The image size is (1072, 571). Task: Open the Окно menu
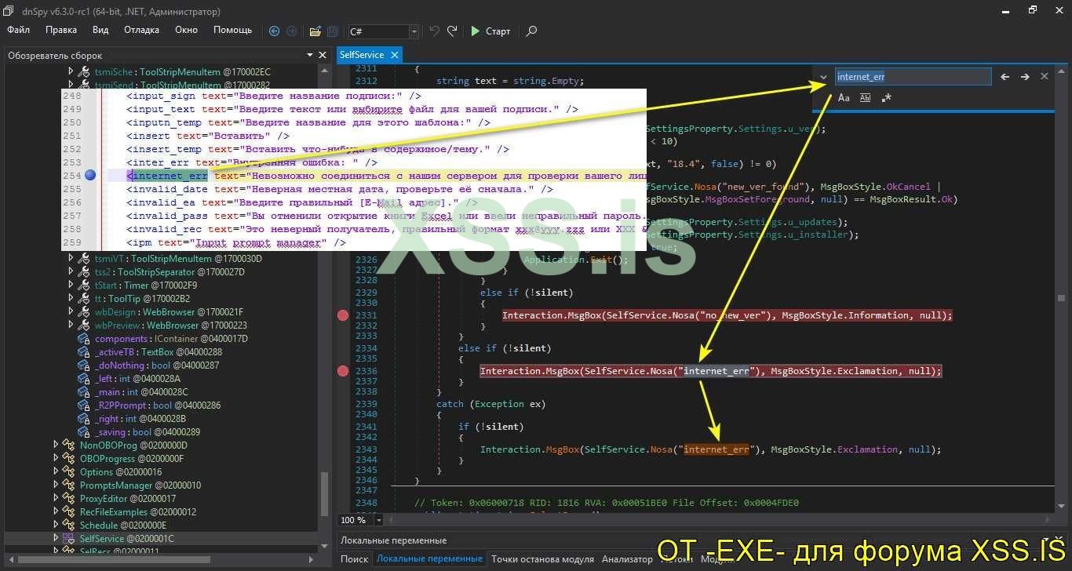pos(186,30)
